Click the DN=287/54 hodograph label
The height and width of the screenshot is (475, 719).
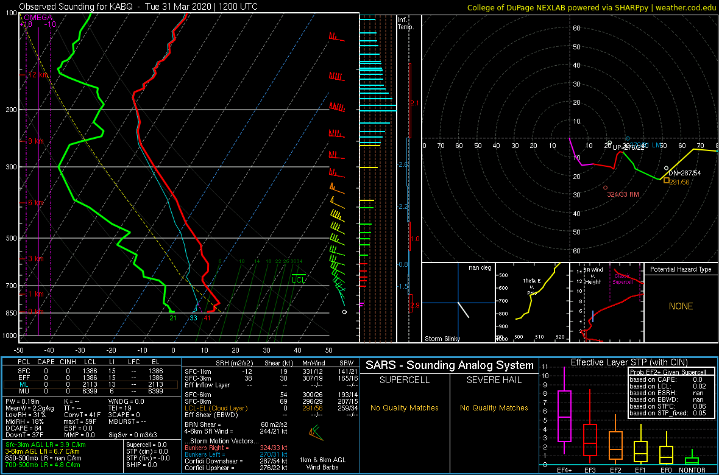click(x=685, y=173)
